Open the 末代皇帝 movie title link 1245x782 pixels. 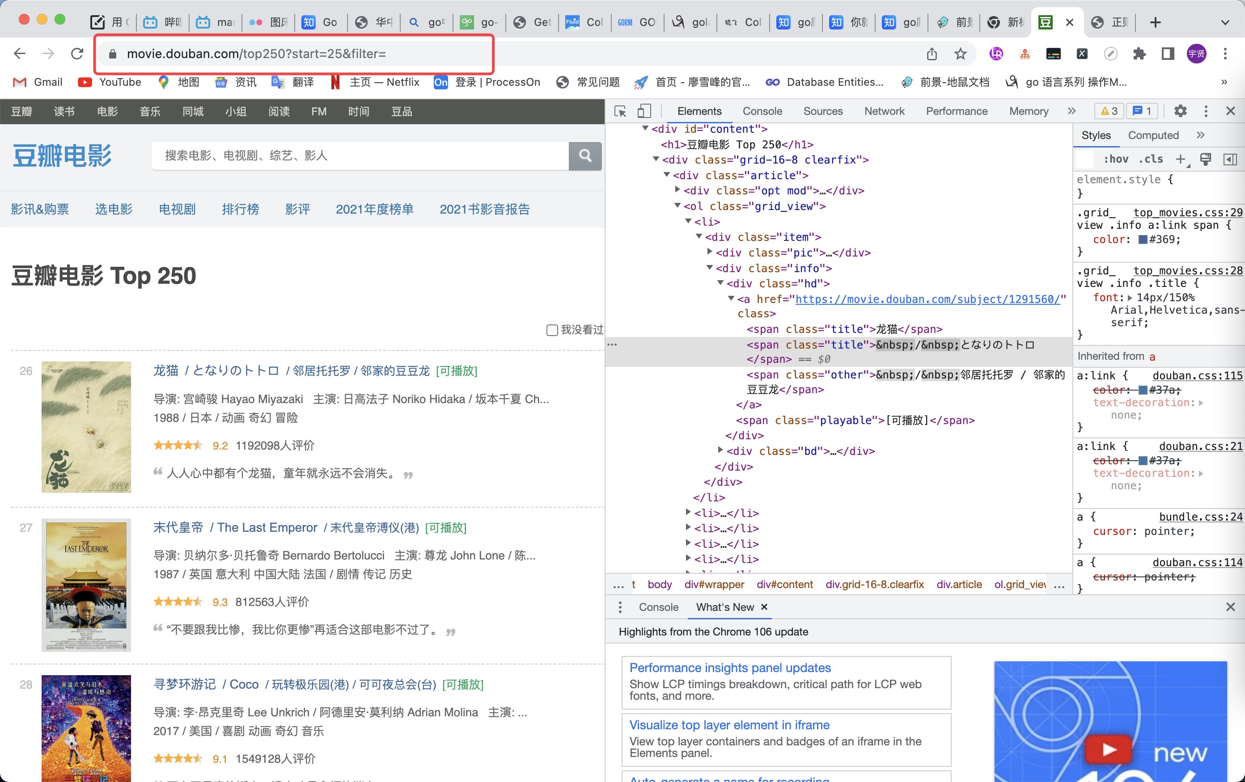coord(178,527)
